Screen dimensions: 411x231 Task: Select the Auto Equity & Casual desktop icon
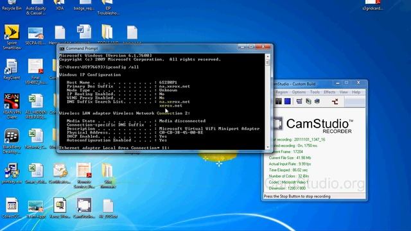click(x=36, y=7)
